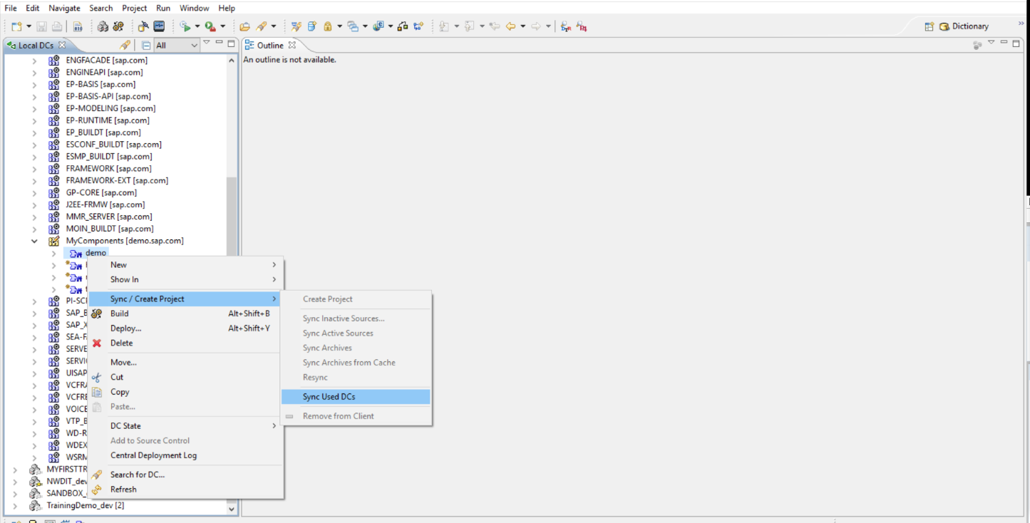Click the monitor-screen toolbar icon
Screen dimensions: 1030x523
[159, 26]
